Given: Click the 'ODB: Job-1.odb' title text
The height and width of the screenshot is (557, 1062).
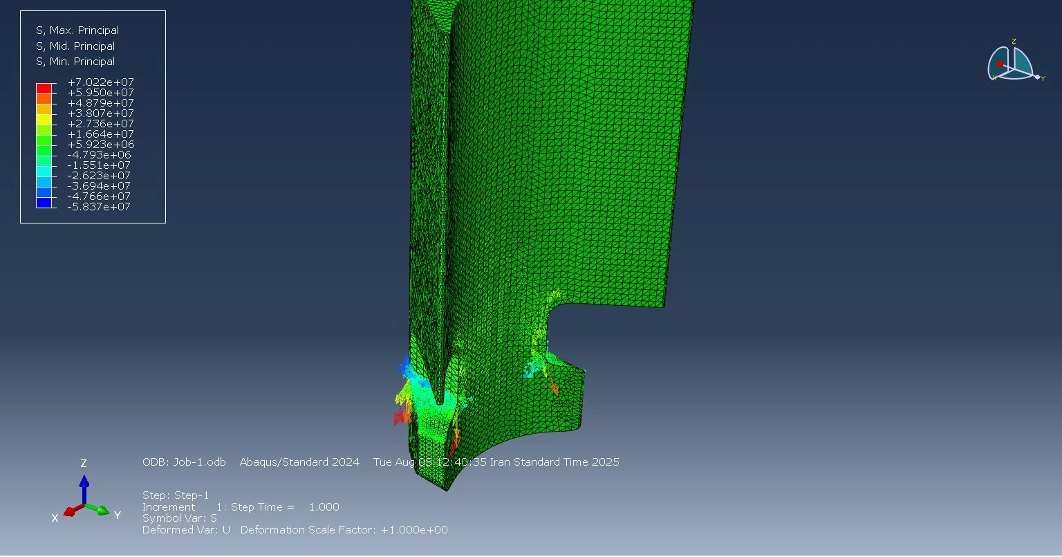Looking at the screenshot, I should [x=184, y=462].
